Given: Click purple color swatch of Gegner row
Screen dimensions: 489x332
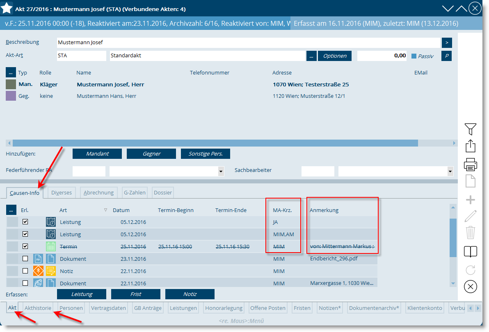Looking at the screenshot, I should 11,96.
